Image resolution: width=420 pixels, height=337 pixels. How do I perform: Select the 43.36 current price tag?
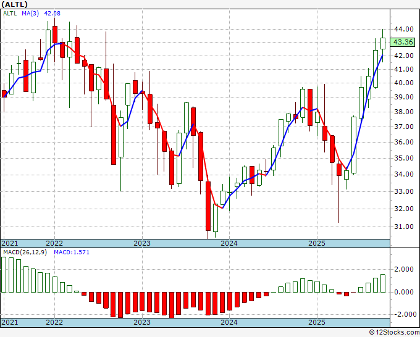[x=403, y=43]
